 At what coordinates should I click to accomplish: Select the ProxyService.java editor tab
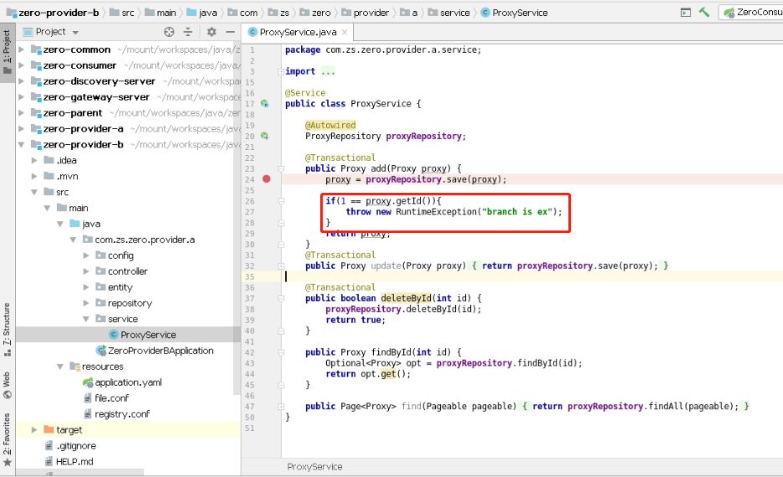tap(298, 32)
